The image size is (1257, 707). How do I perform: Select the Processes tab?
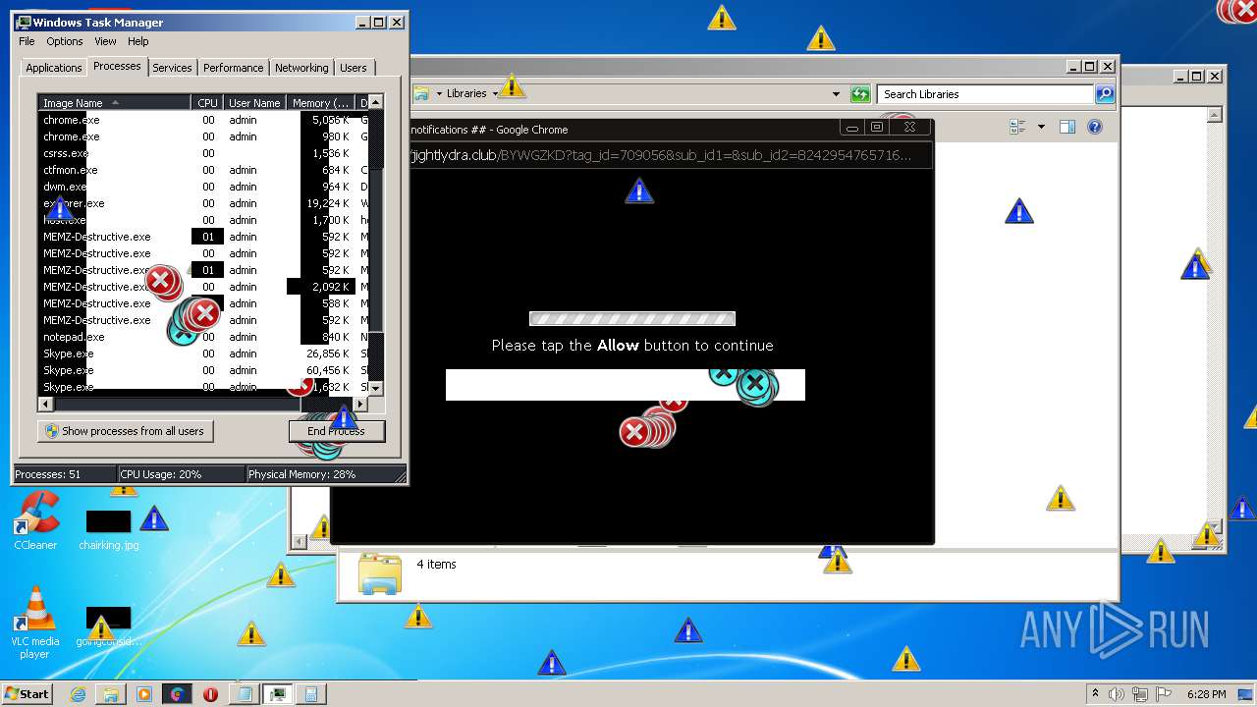click(x=117, y=66)
